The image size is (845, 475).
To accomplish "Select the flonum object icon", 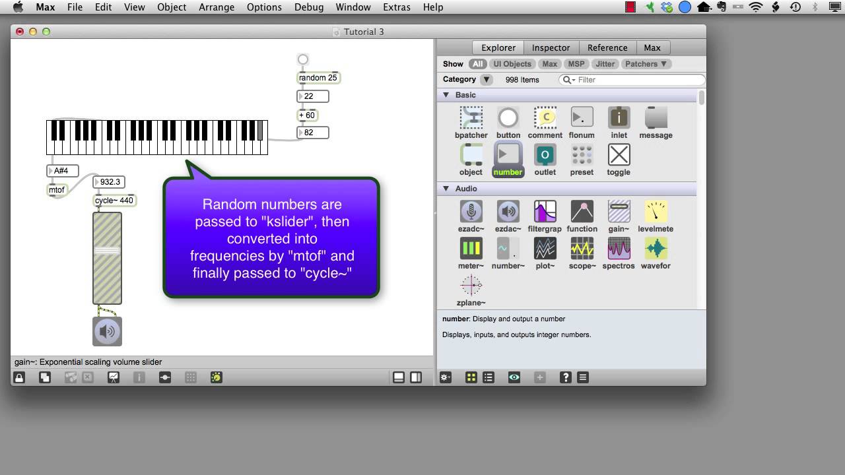I will click(x=582, y=118).
